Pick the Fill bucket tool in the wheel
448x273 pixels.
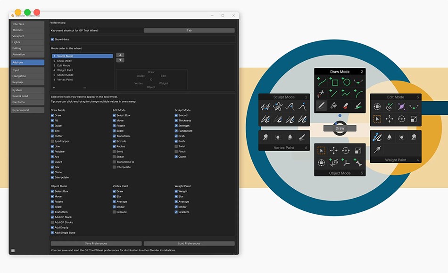(333, 106)
